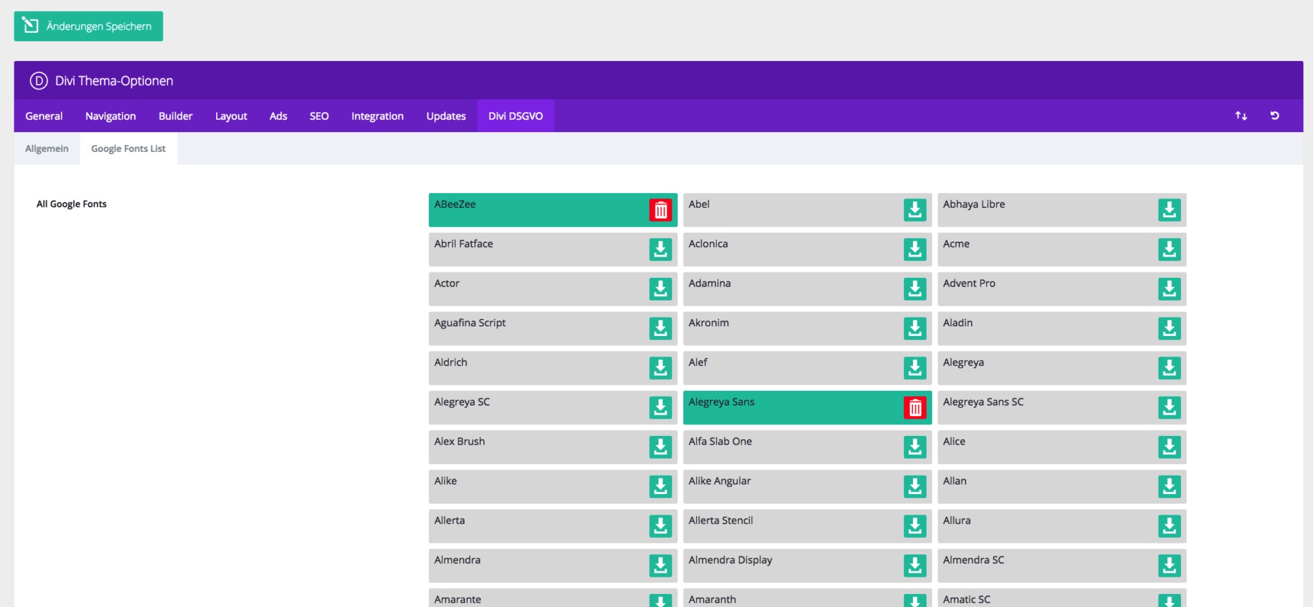Download the Abril Fatface font
Screen dimensions: 1313x607
pos(661,250)
